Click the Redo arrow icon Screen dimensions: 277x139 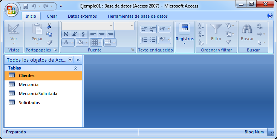pos(46,6)
